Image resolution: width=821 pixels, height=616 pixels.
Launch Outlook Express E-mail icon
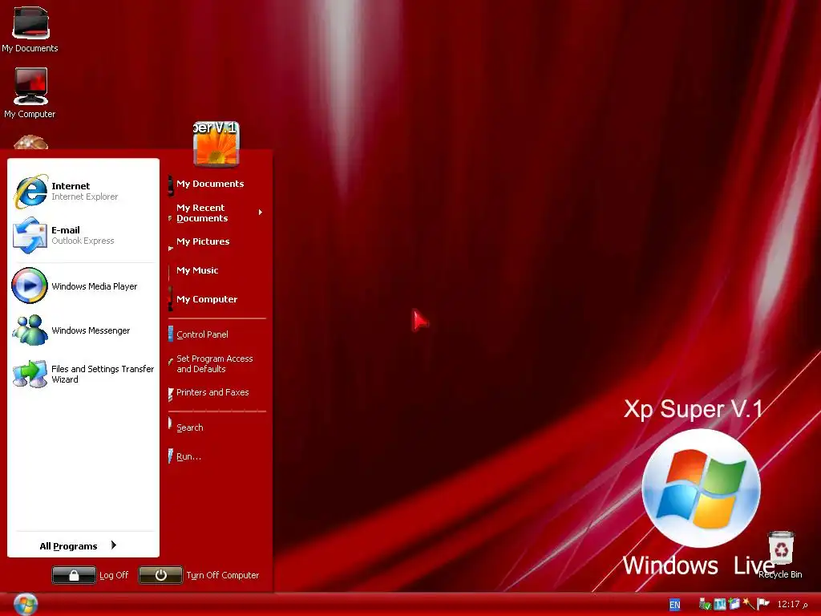point(30,235)
